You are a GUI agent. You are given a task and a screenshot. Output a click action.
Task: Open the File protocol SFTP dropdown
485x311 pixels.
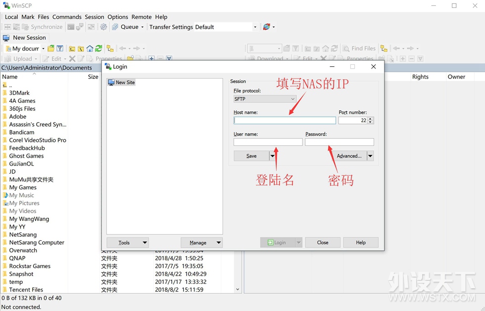[265, 99]
